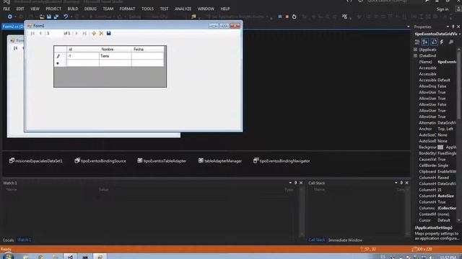Pin the Watch 1 panel
462x259 pixels.
click(x=295, y=183)
